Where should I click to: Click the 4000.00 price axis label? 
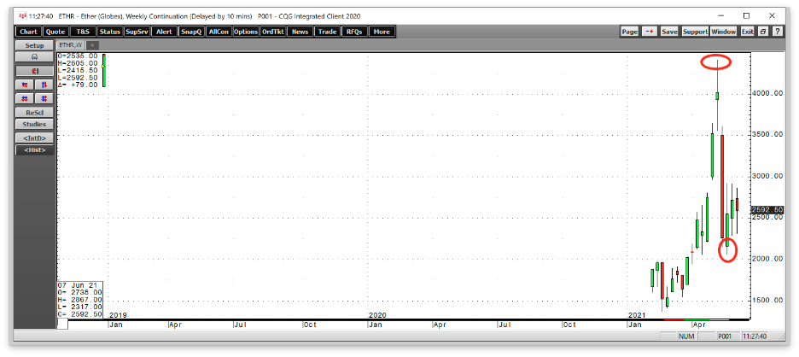(x=767, y=94)
